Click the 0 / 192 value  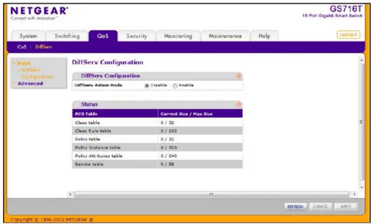coord(169,131)
